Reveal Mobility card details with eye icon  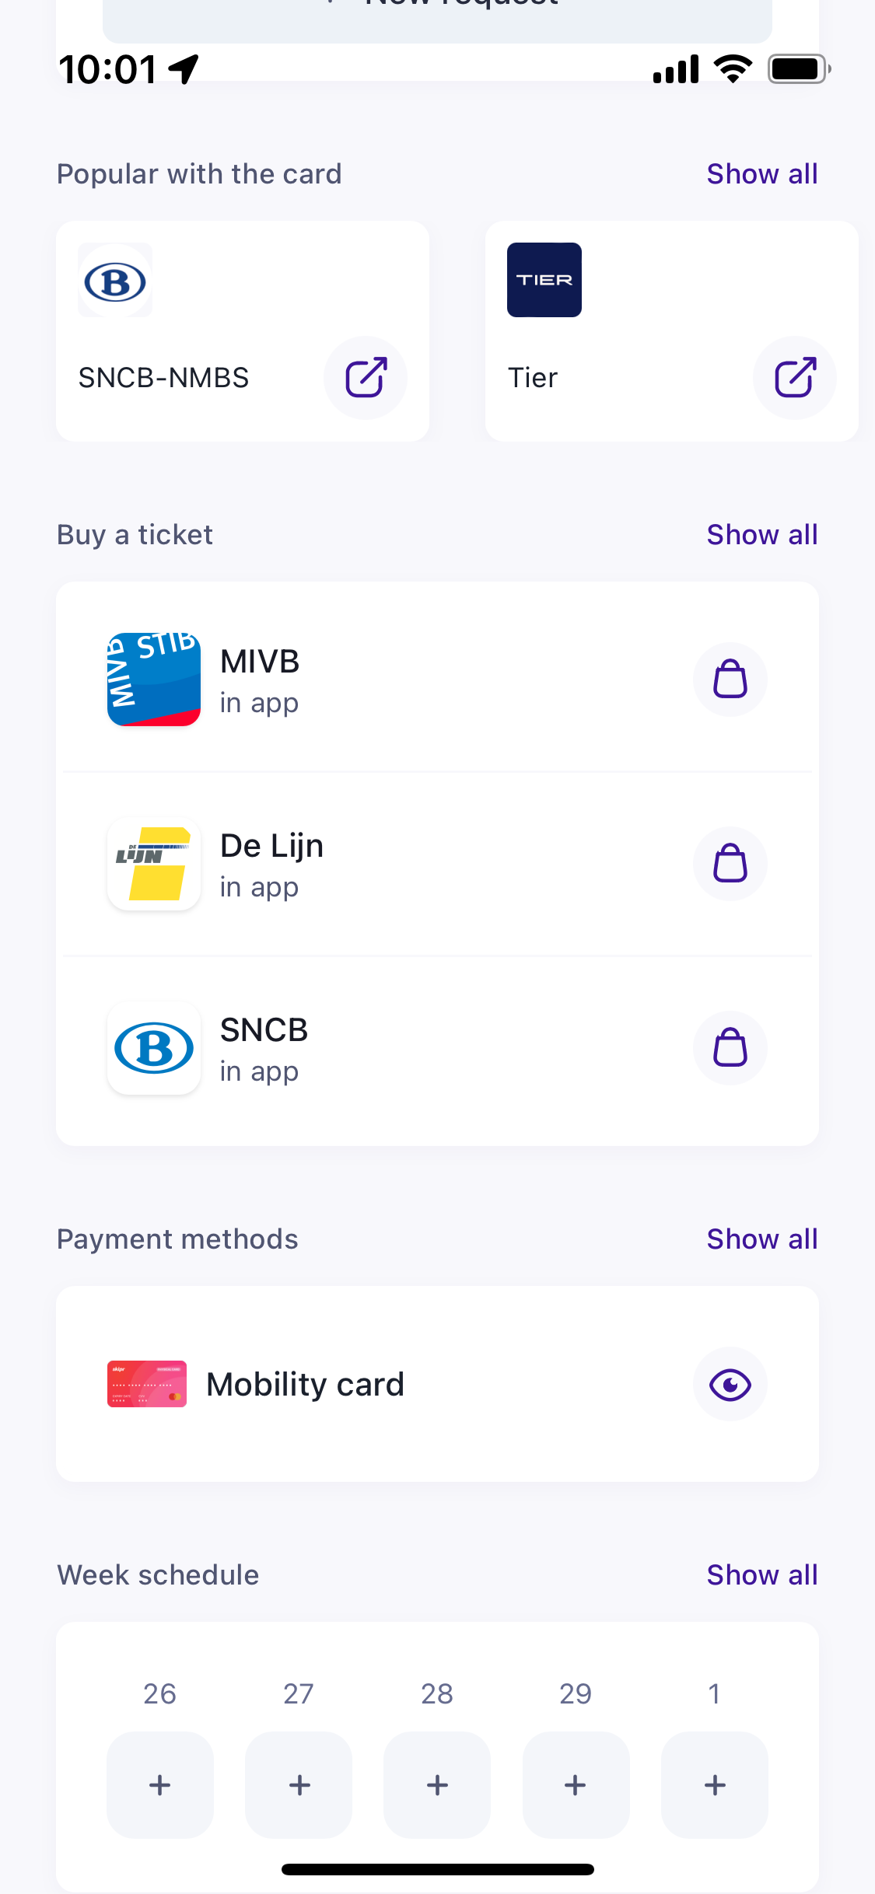click(730, 1385)
